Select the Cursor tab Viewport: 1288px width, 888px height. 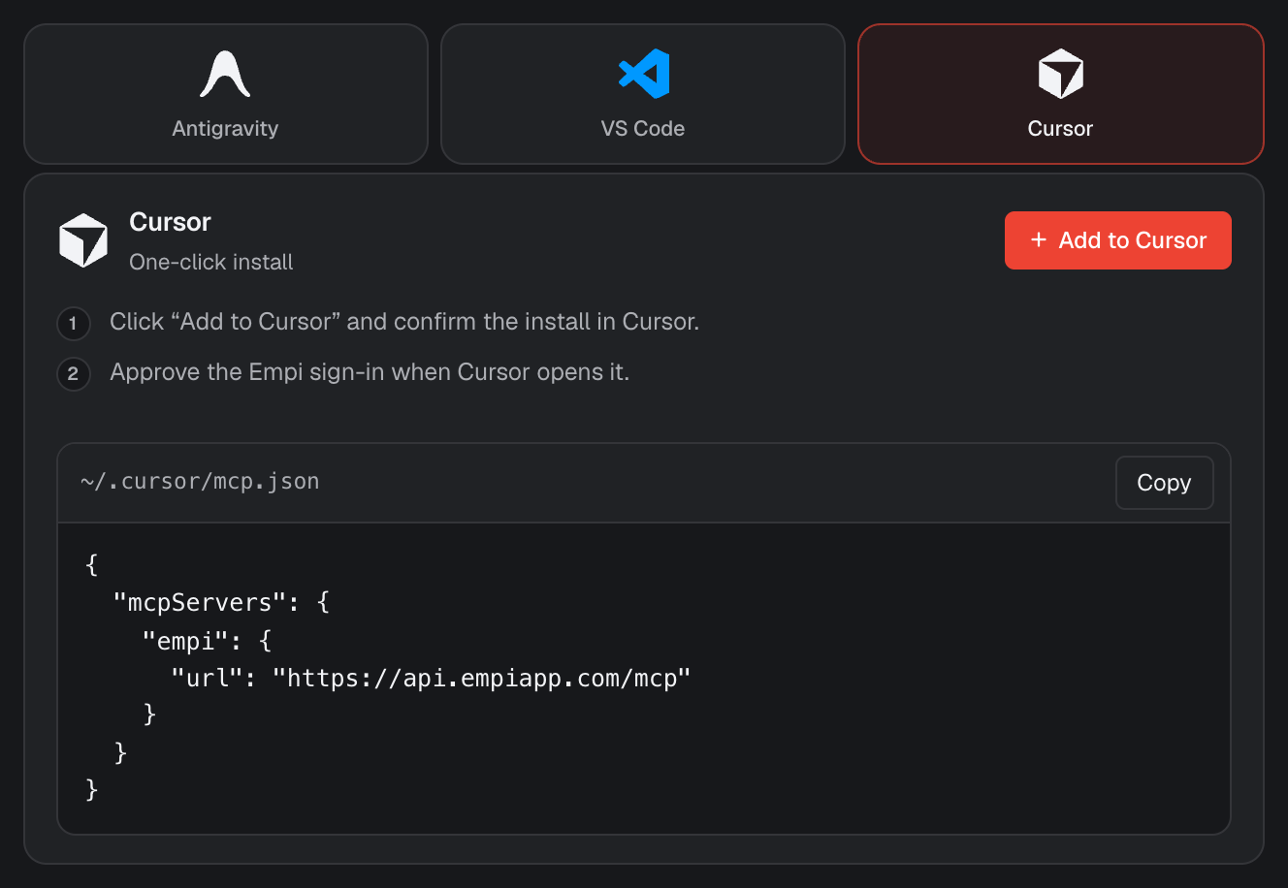(1061, 94)
